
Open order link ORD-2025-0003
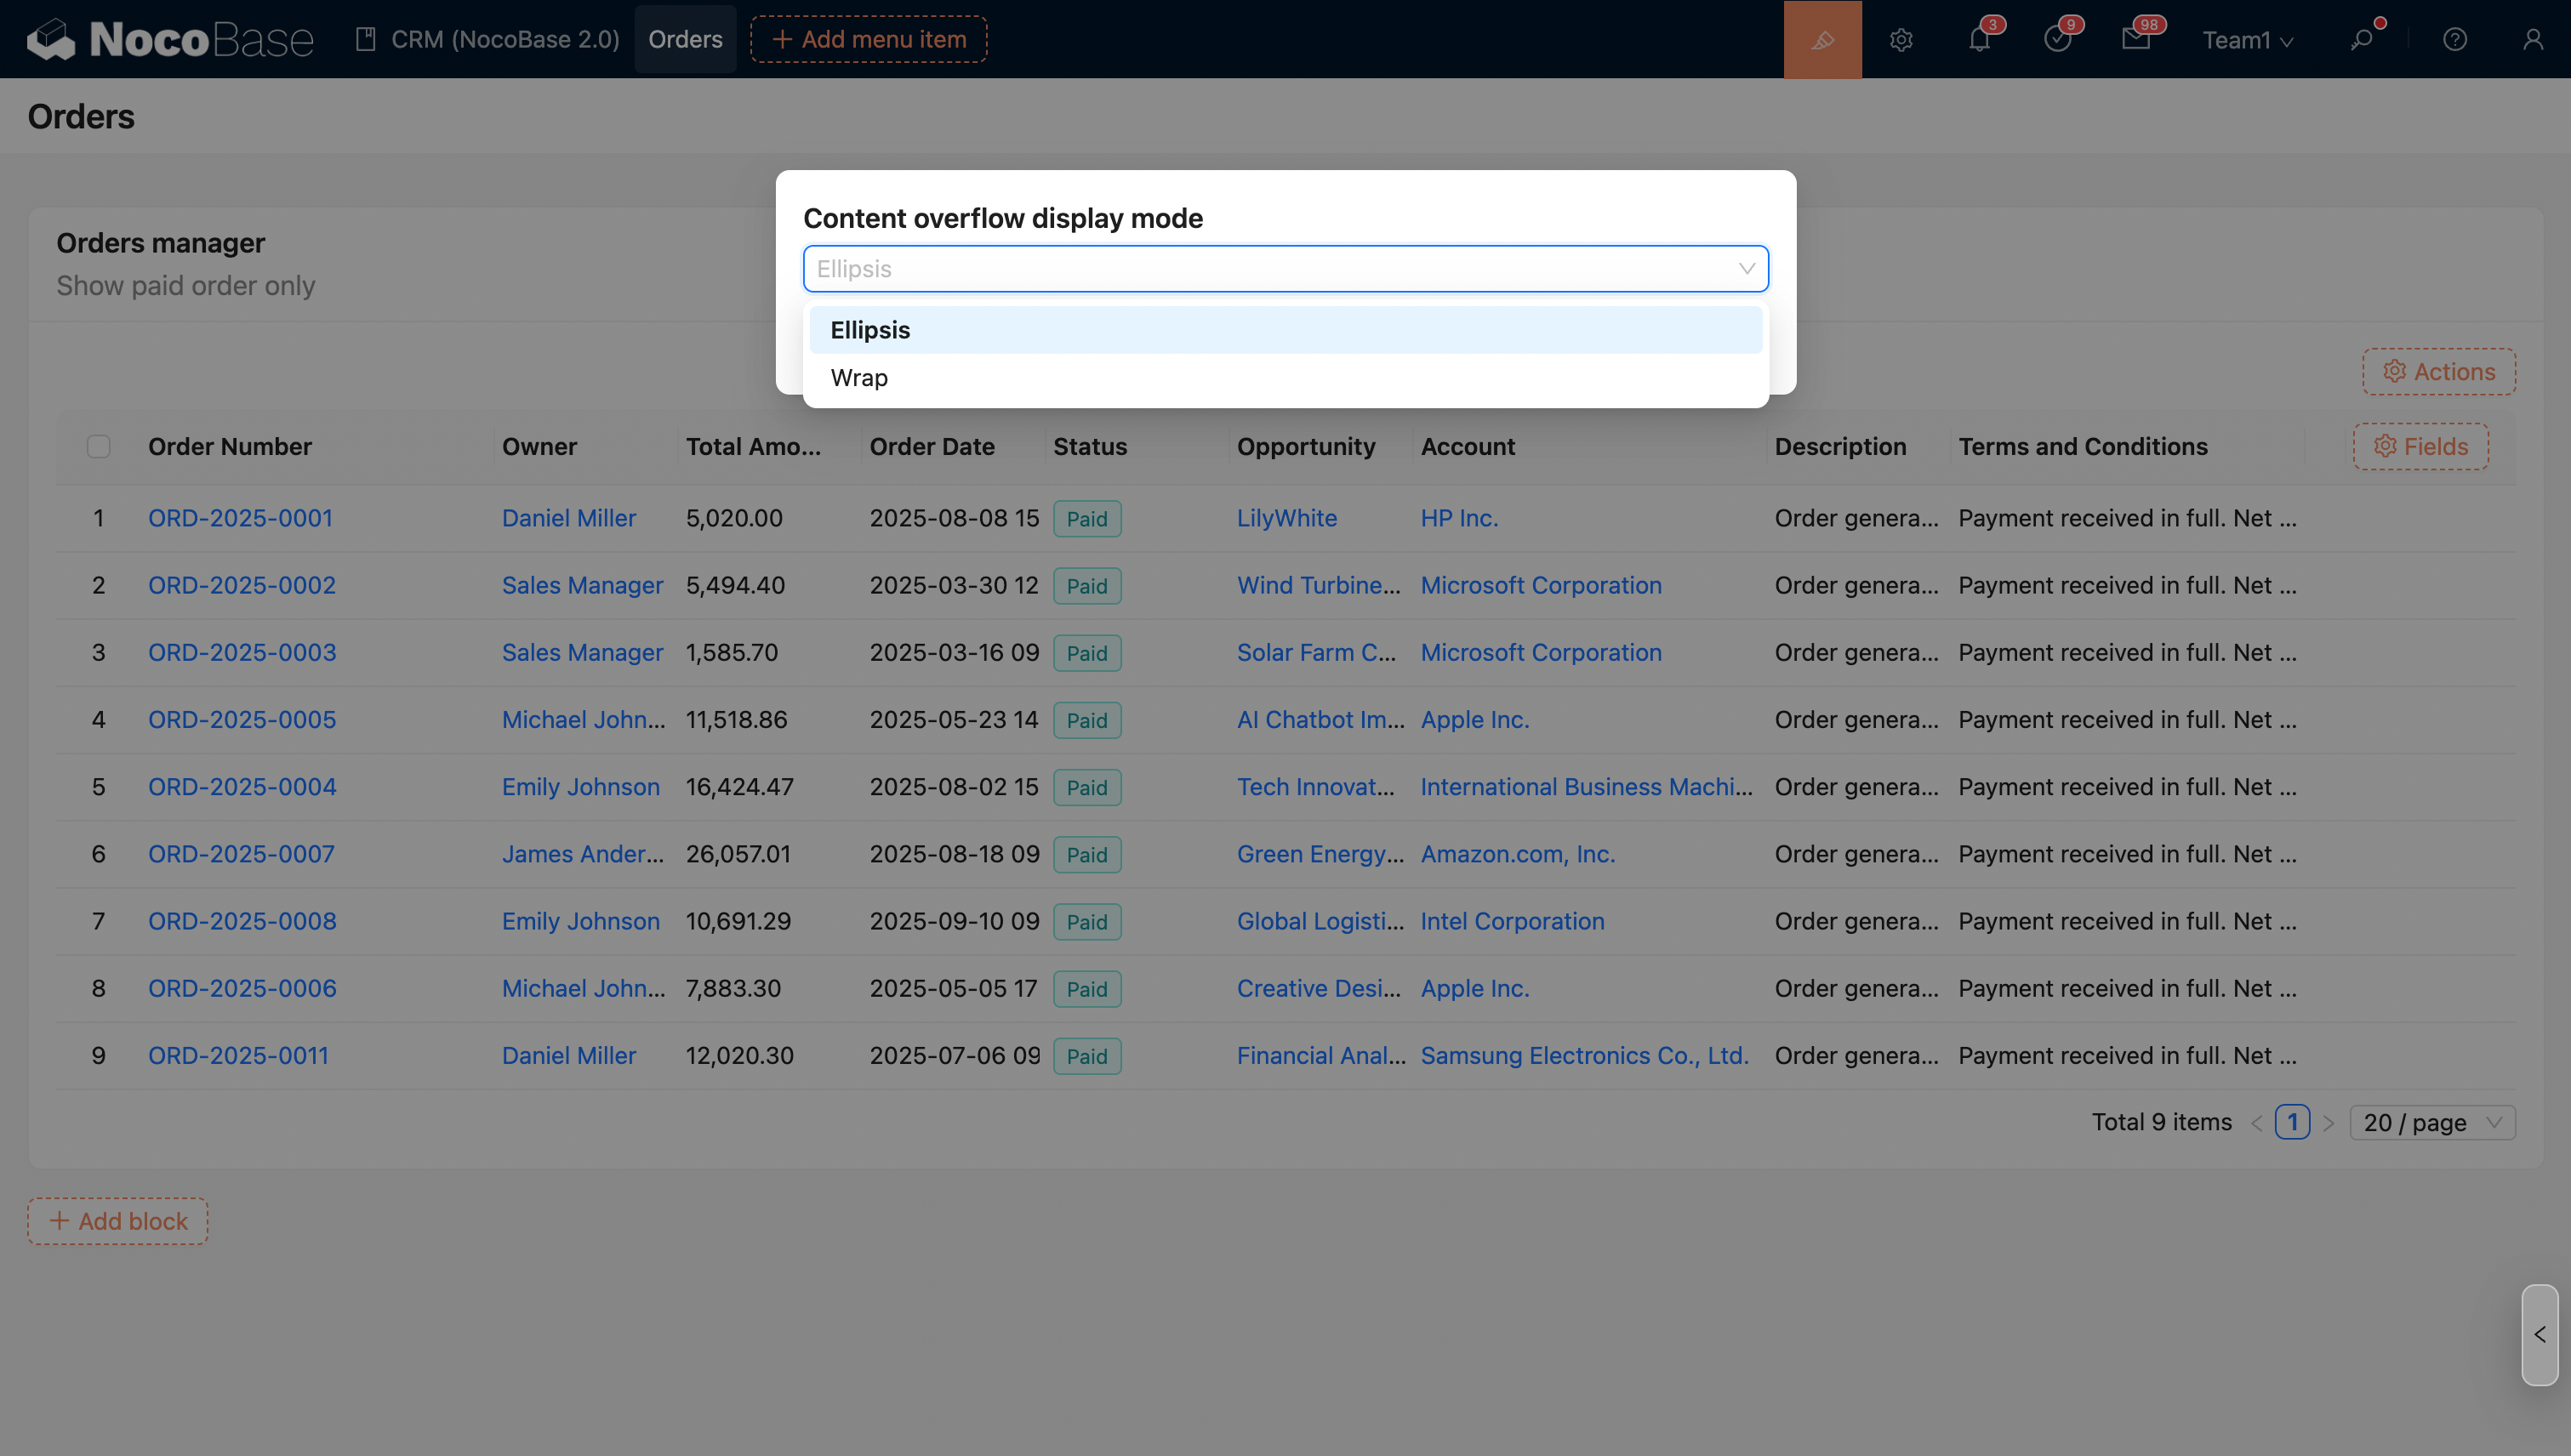(x=242, y=652)
